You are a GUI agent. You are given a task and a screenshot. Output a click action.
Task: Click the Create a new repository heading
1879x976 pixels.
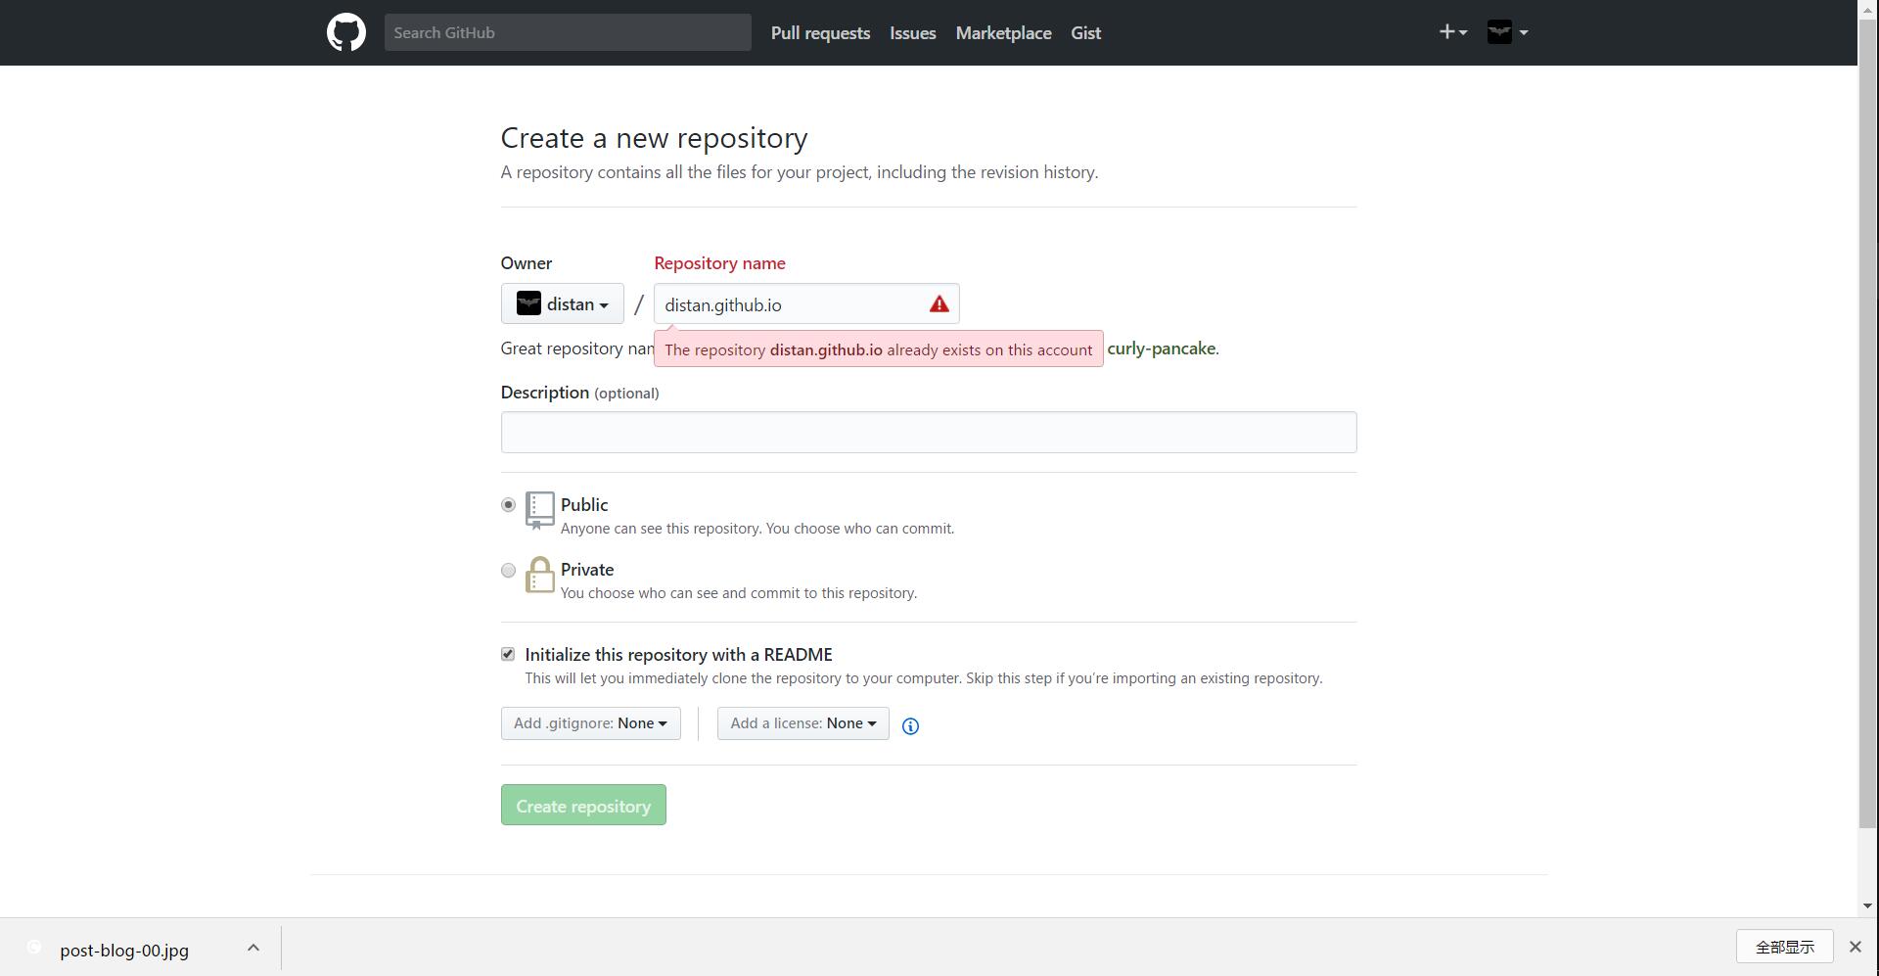654,138
